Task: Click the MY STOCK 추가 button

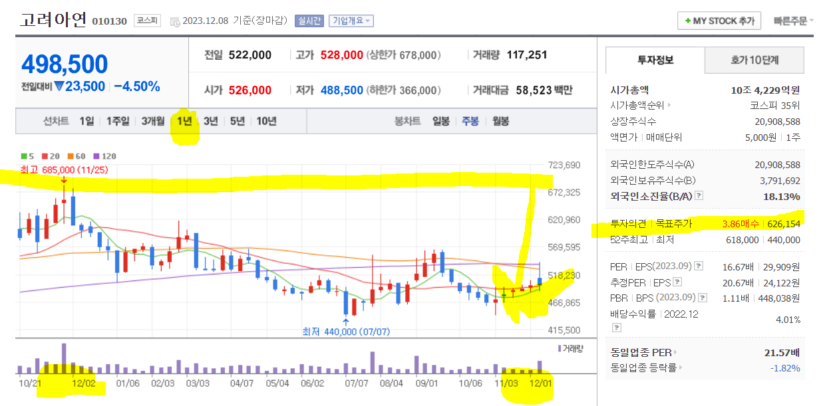Action: (719, 21)
